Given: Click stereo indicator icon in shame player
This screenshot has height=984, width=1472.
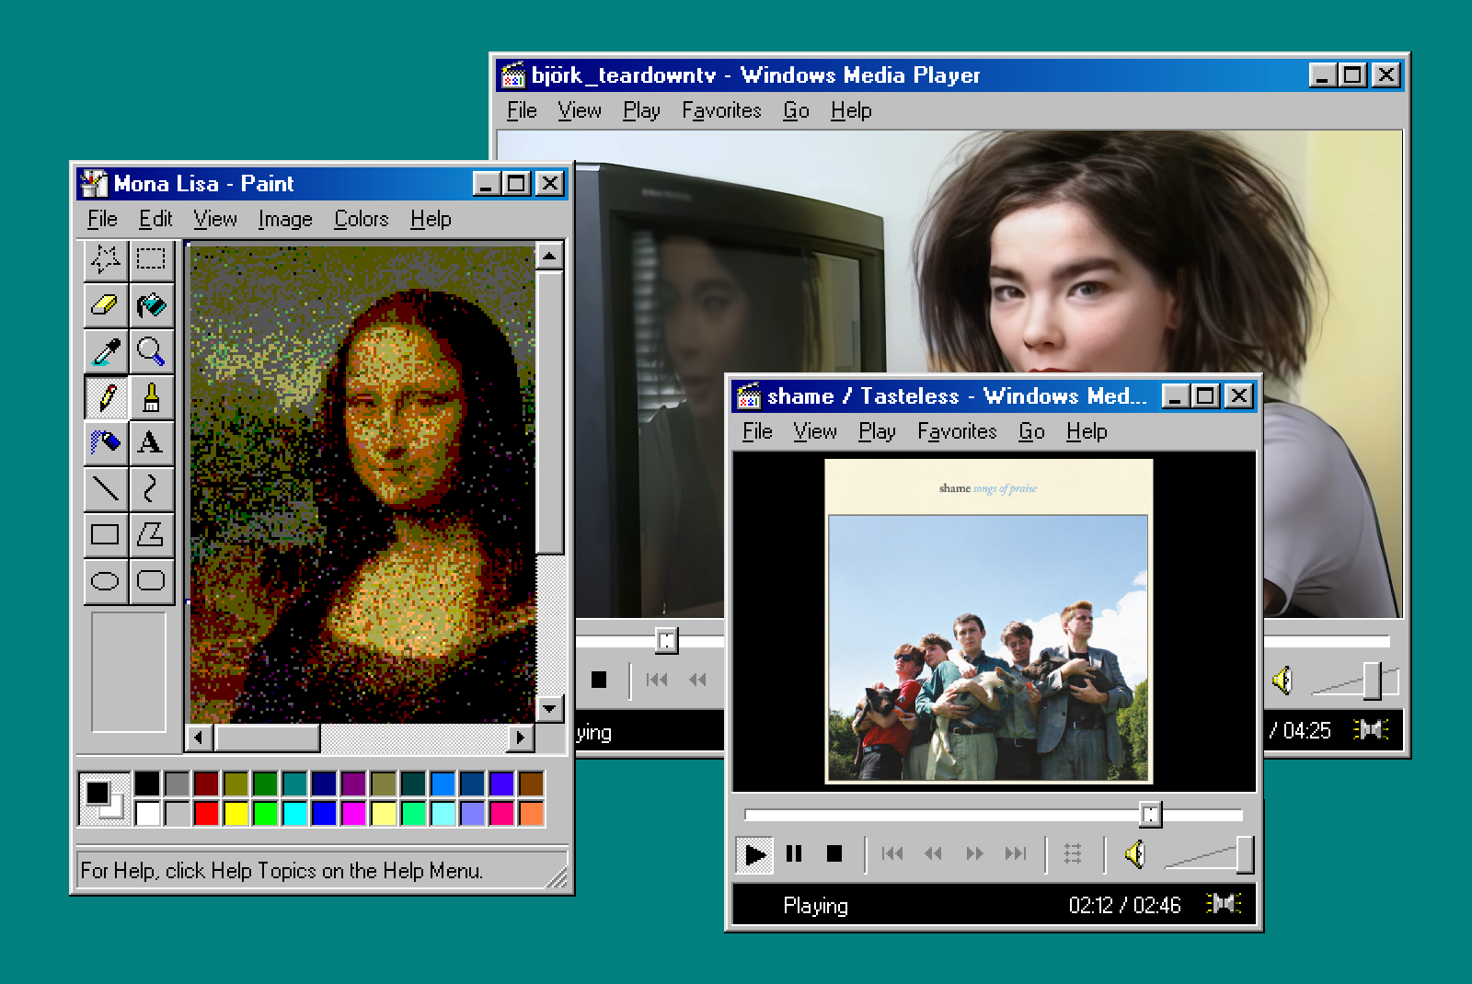Looking at the screenshot, I should click(x=1224, y=904).
